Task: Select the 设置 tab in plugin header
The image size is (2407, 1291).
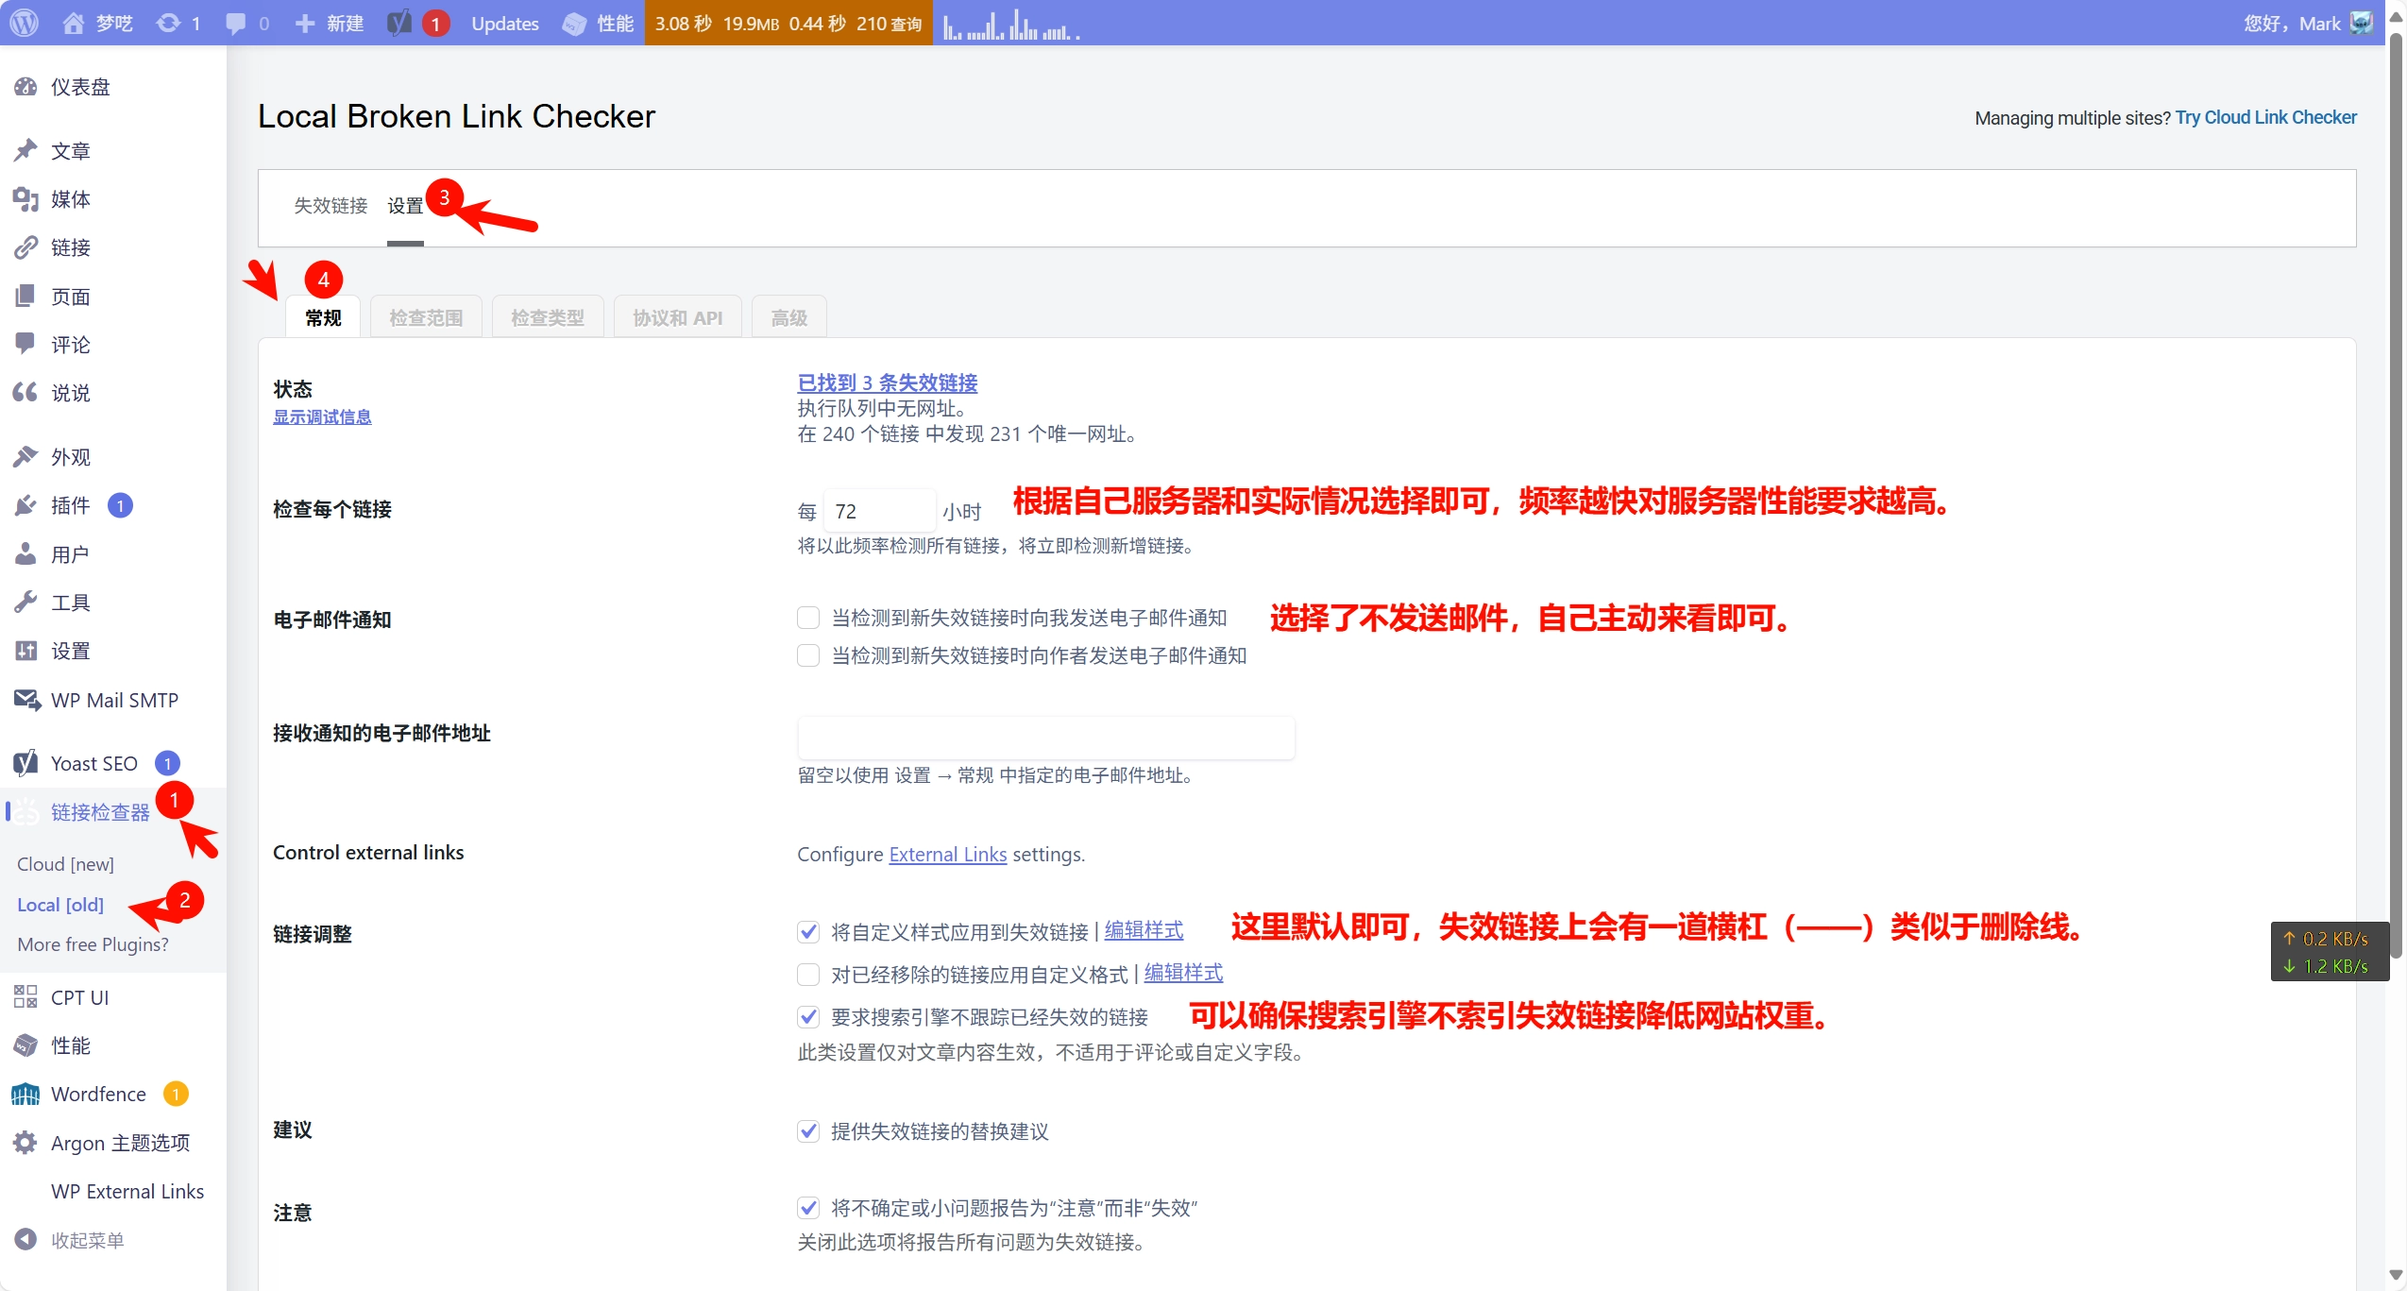Action: 405,206
